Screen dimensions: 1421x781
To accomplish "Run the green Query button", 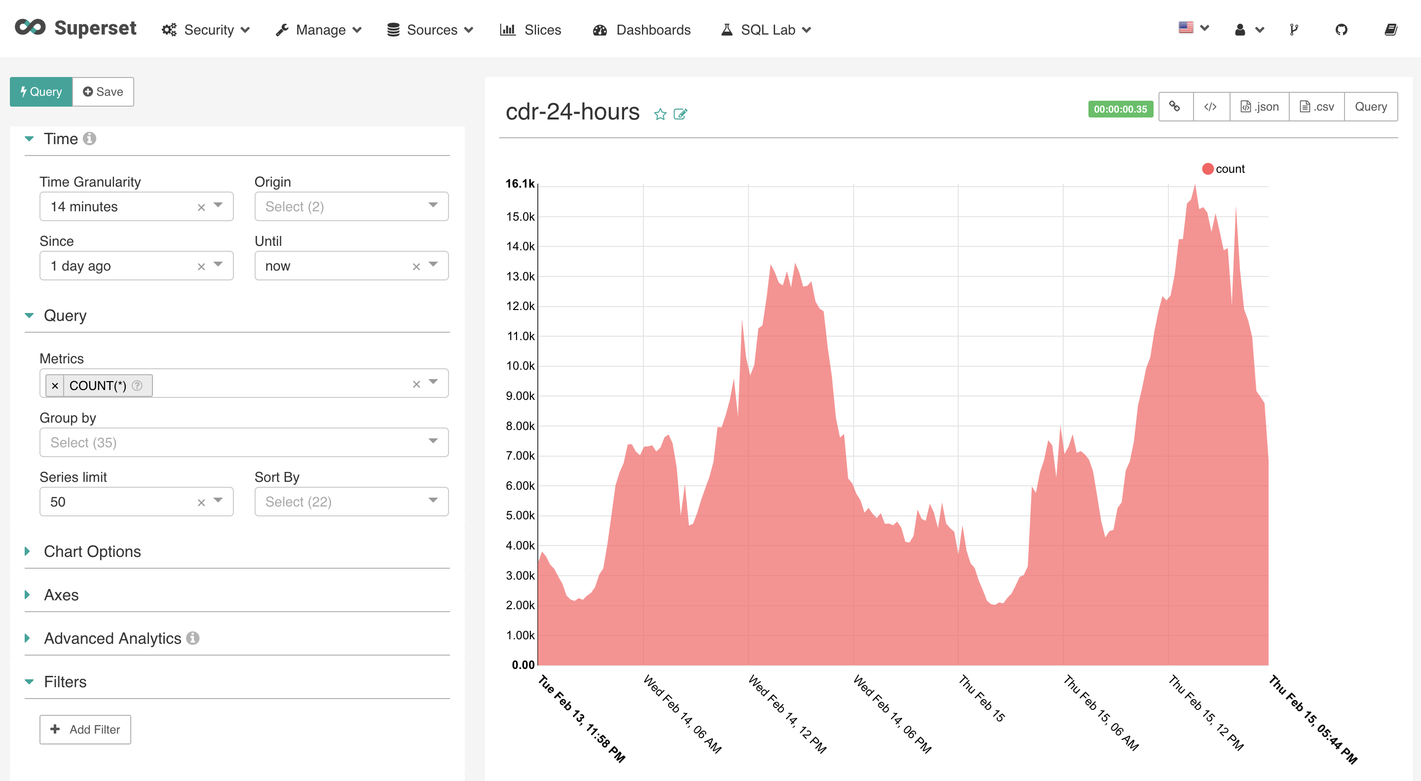I will point(41,92).
